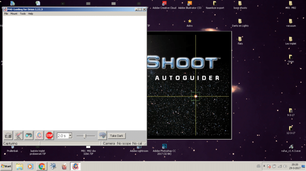The image size is (306, 171).
Task: Adjust the gamma slider handle
Action: [x=85, y=136]
